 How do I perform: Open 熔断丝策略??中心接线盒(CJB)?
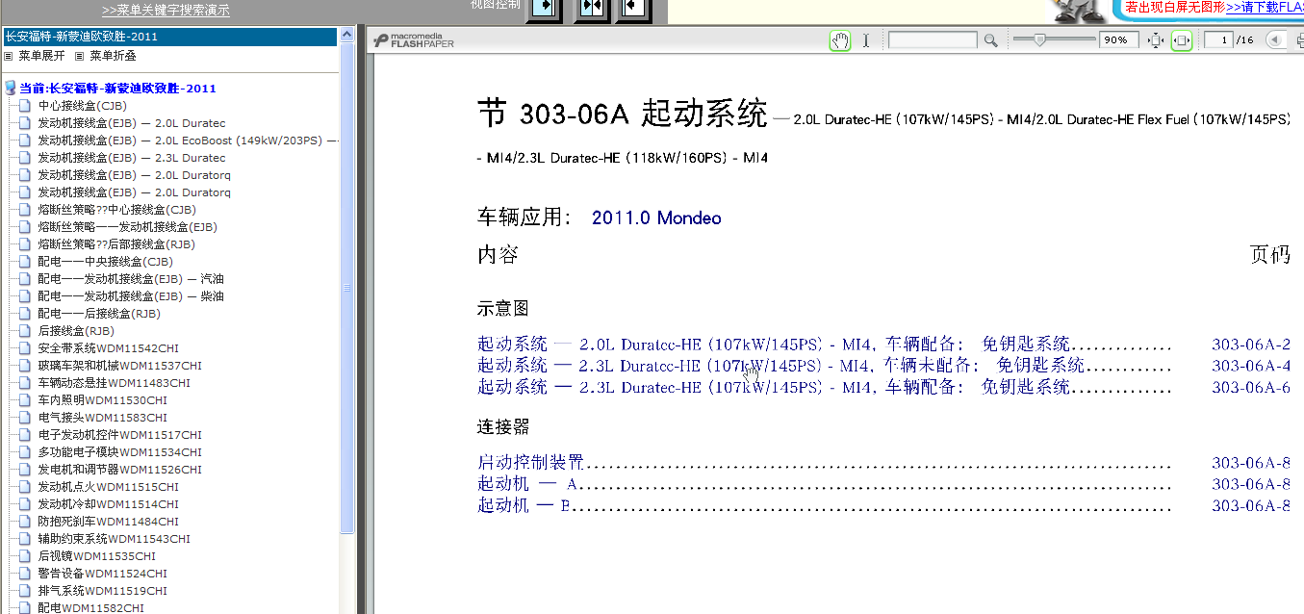[x=116, y=210]
